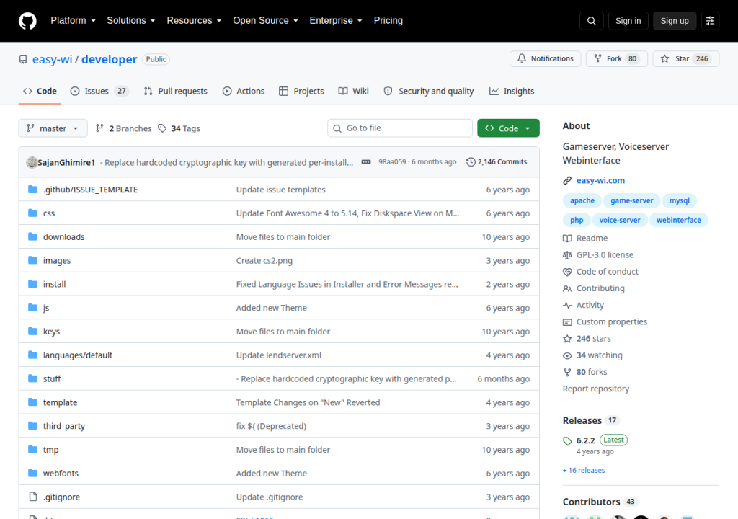Click the js folder icon
This screenshot has height=519, width=738.
pyautogui.click(x=32, y=308)
